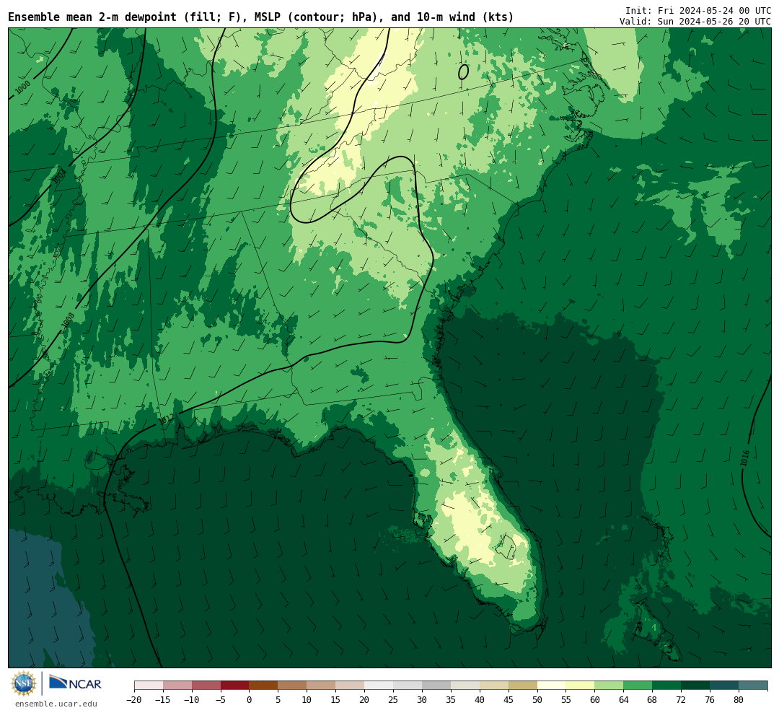Click the 64 colorbar tick label
This screenshot has width=779, height=713.
point(624,700)
